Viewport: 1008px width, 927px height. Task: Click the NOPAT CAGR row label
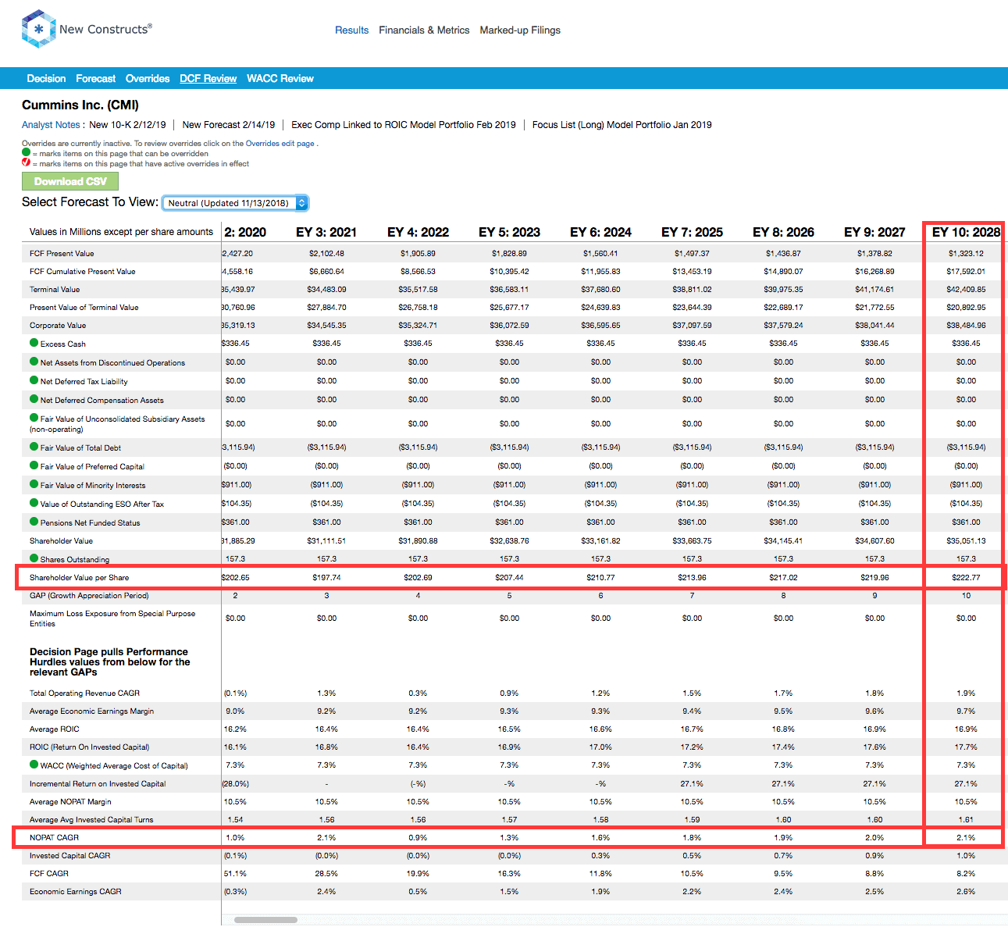click(x=54, y=838)
